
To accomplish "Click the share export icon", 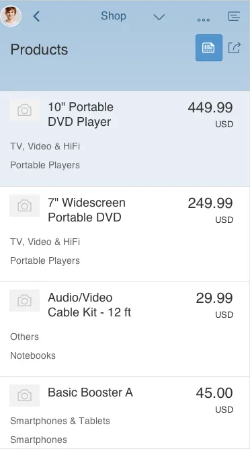I will 234,48.
